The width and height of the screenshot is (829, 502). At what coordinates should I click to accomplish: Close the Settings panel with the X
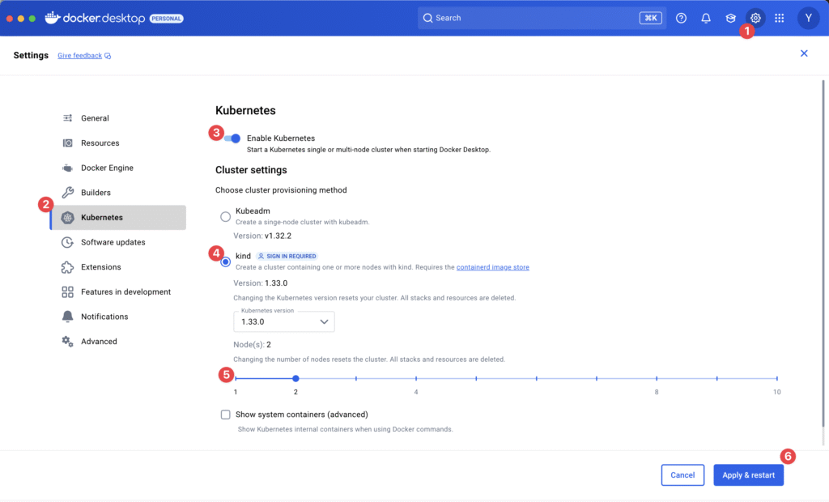[804, 53]
